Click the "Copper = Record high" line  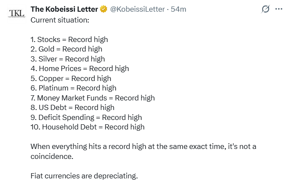tap(71, 78)
